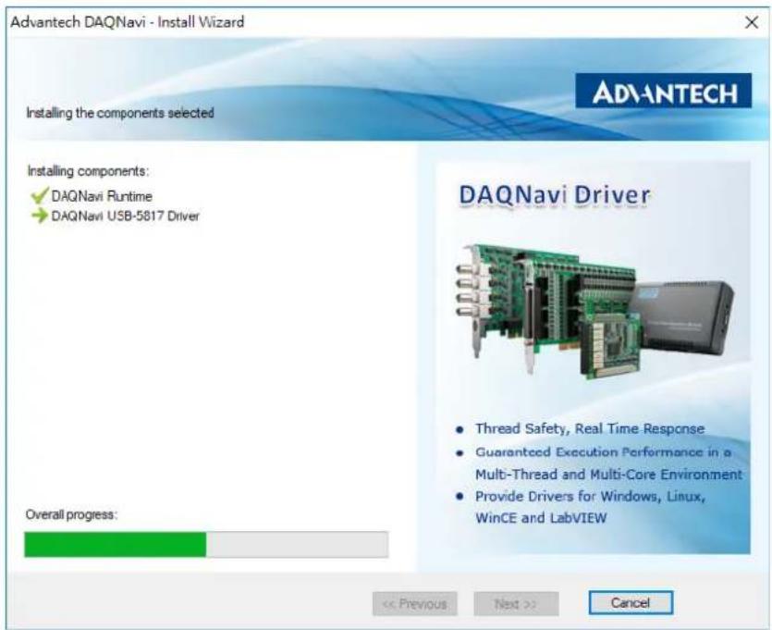This screenshot has height=630, width=772.
Task: Click 'Provide Drivers for Windows, Linux,' bullet
Action: pos(590,496)
